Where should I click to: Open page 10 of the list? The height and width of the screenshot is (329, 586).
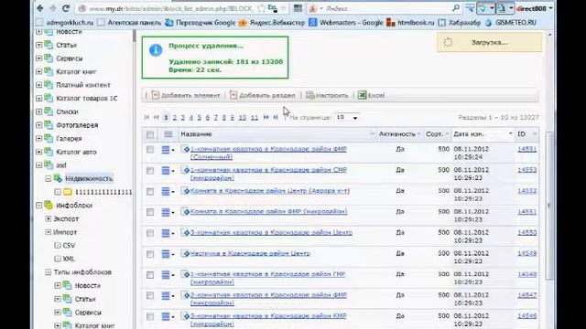[x=242, y=118]
